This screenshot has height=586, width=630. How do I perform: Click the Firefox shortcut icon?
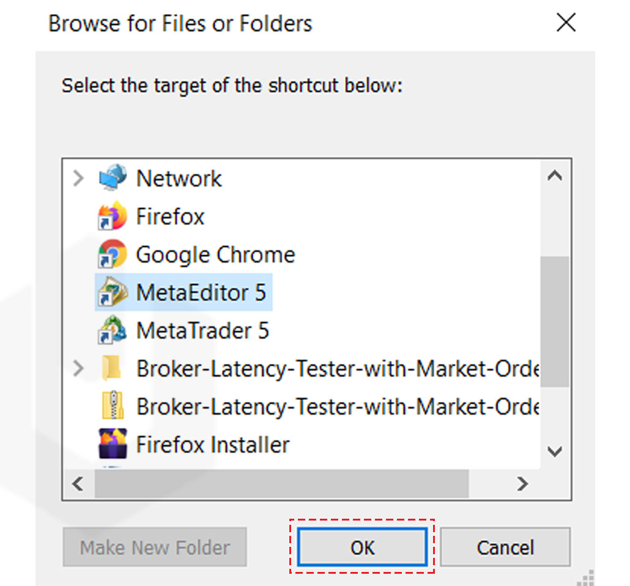pyautogui.click(x=112, y=217)
